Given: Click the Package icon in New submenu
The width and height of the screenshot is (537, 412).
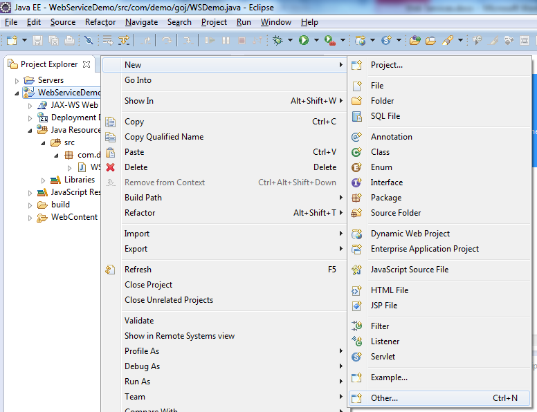Looking at the screenshot, I should click(356, 198).
